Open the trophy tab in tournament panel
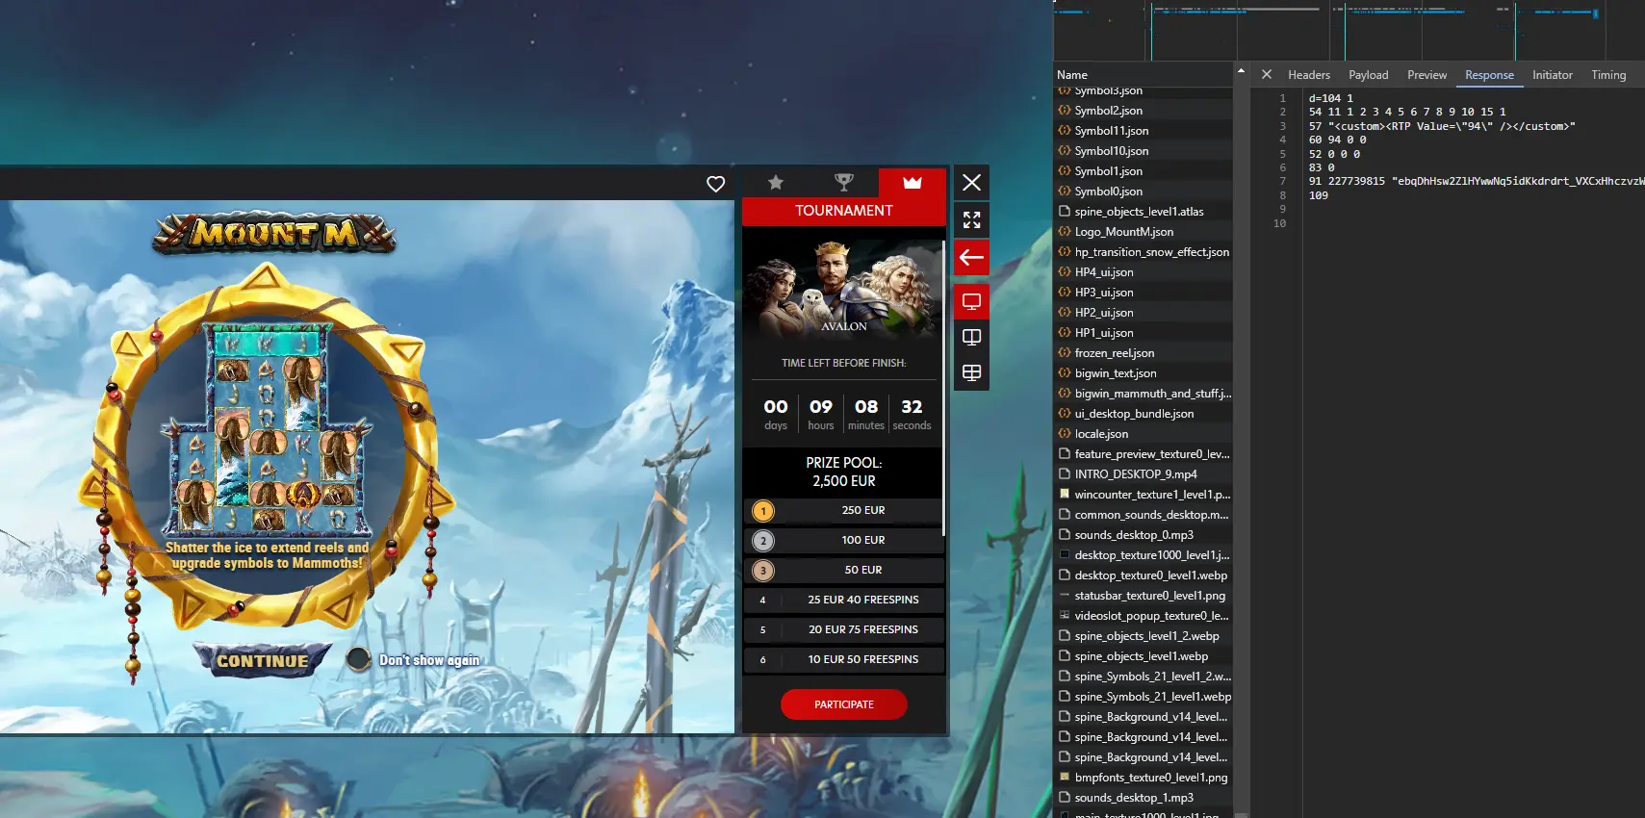The height and width of the screenshot is (818, 1645). (844, 182)
